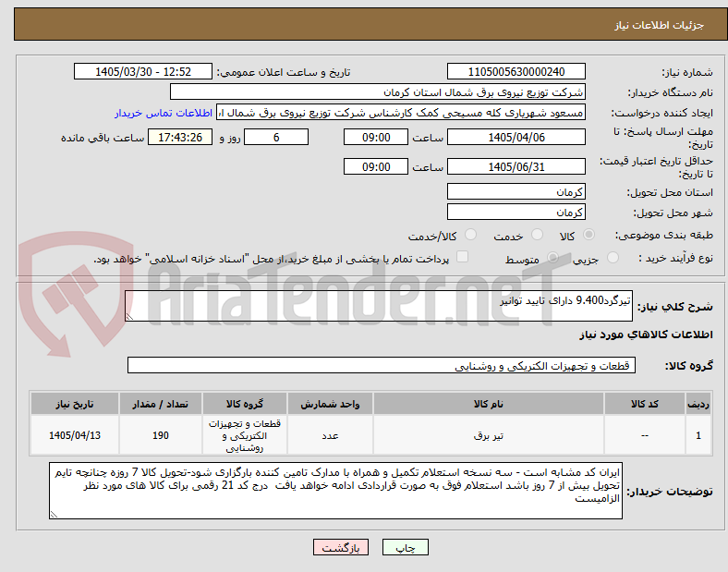Select the متوسط purchase type radio

coord(552,258)
